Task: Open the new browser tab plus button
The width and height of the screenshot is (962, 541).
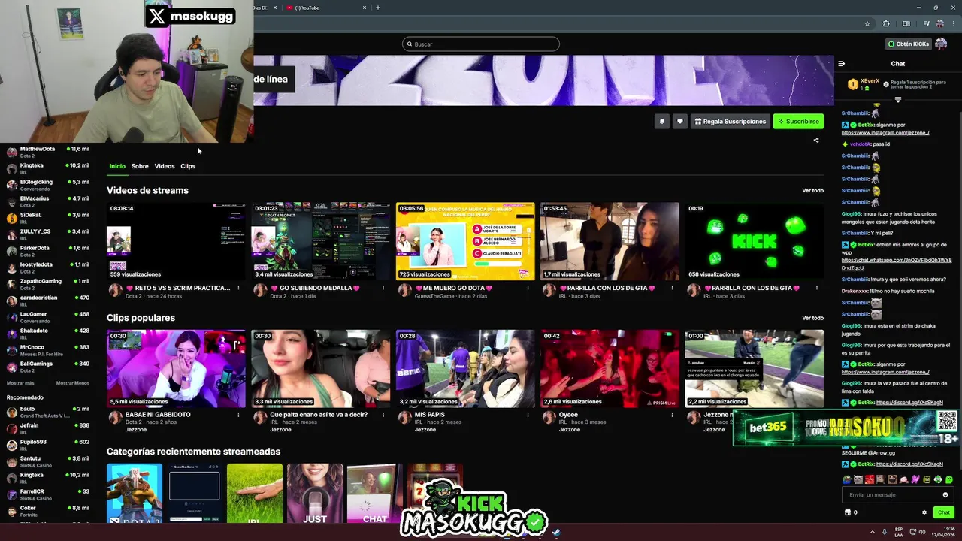Action: click(x=377, y=8)
